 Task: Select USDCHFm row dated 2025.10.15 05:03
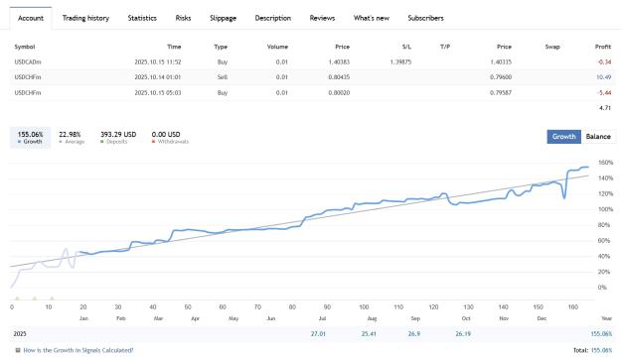[x=312, y=93]
